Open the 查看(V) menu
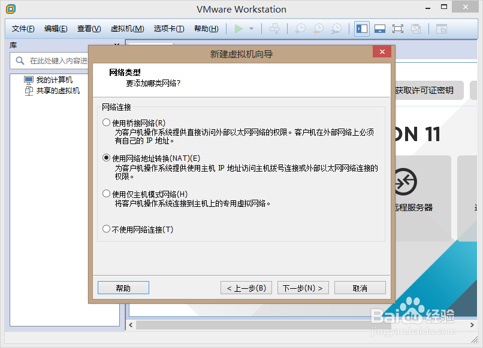 point(89,29)
